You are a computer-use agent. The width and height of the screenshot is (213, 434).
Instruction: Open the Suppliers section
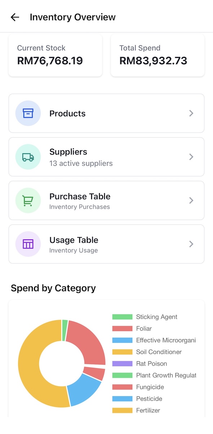(106, 157)
